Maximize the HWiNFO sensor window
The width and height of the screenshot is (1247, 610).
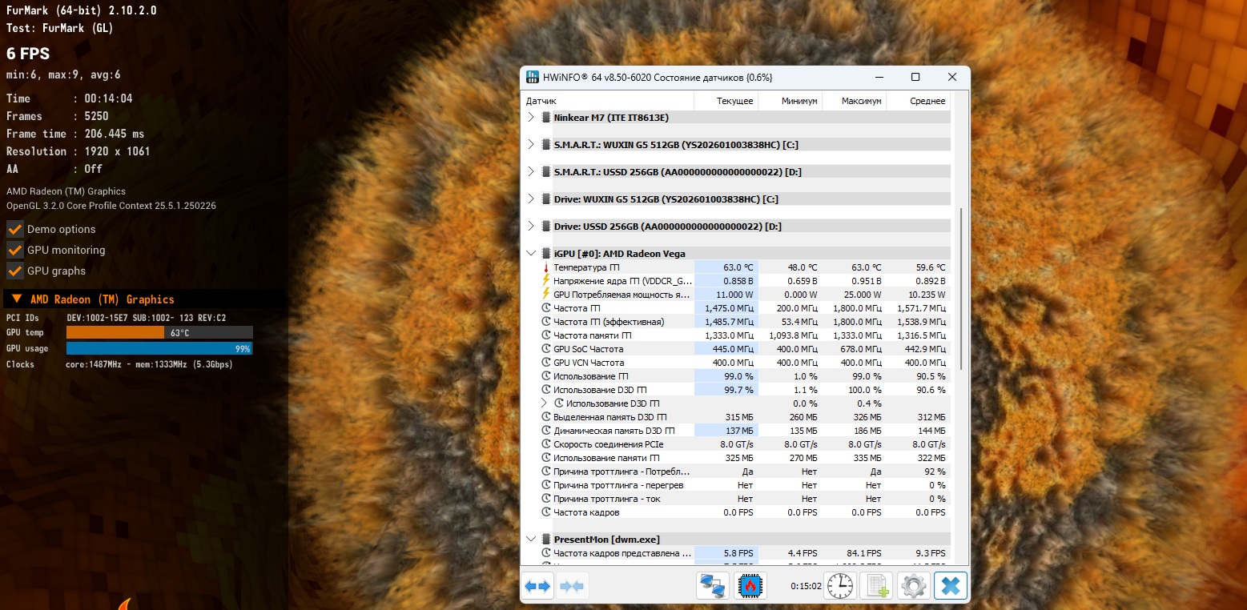coord(915,78)
